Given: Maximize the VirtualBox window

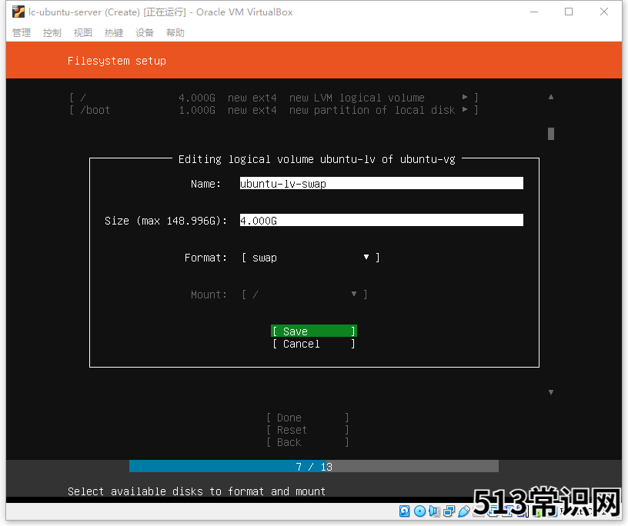Looking at the screenshot, I should (x=569, y=12).
